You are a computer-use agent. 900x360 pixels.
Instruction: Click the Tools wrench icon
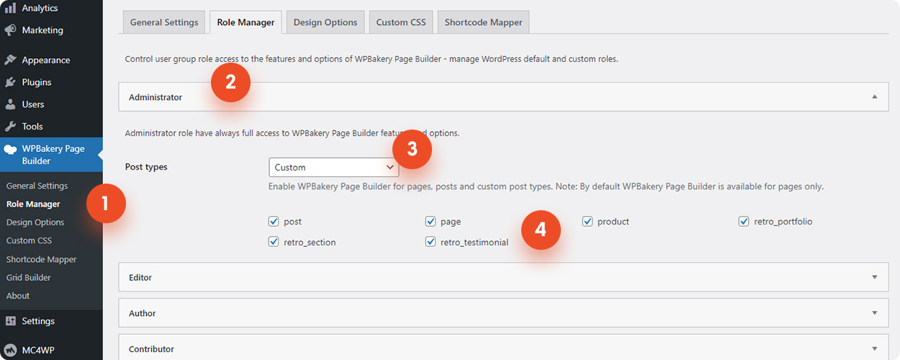point(11,127)
